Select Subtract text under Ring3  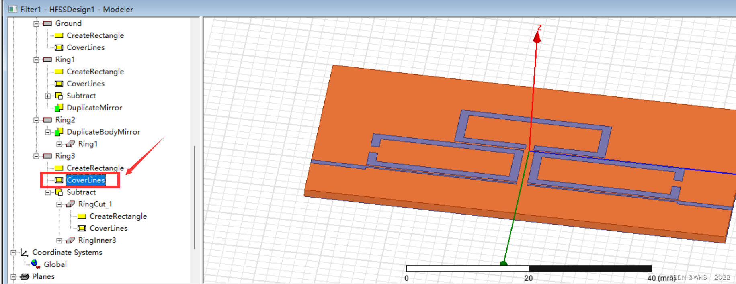[81, 192]
